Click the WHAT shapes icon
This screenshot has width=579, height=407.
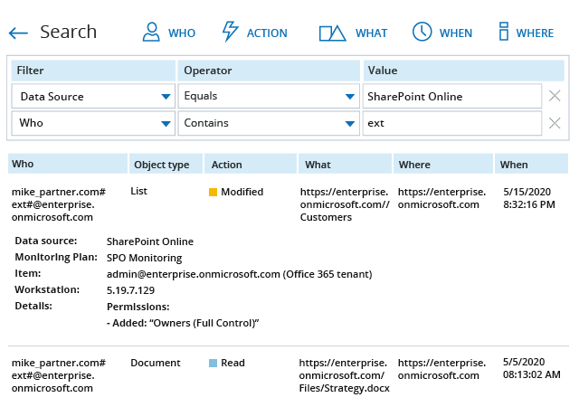tap(332, 33)
